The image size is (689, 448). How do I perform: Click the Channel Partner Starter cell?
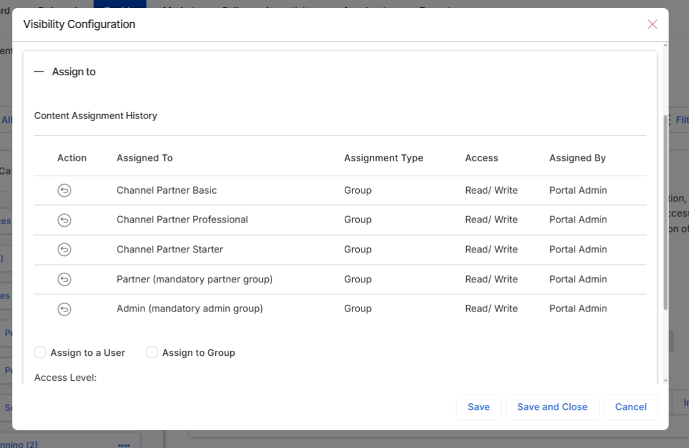170,249
